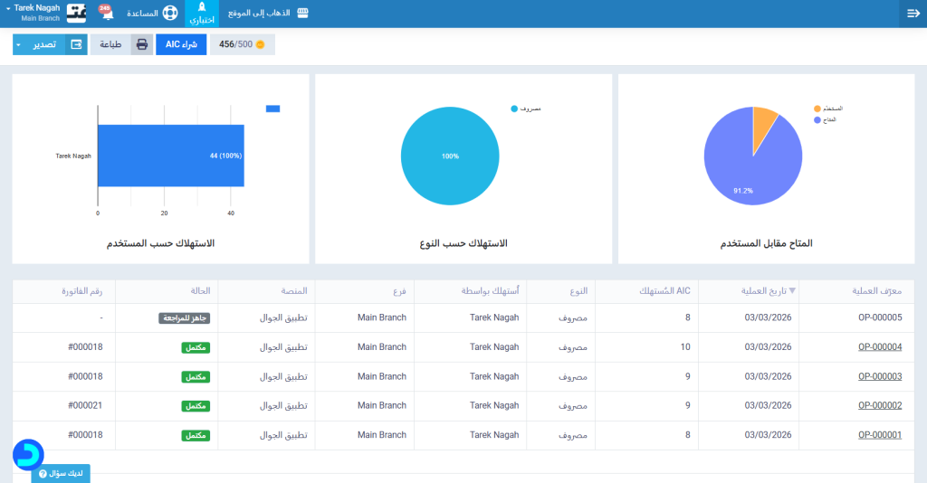Open the notifications bell with 245 badge
The image size is (927, 483).
108,14
